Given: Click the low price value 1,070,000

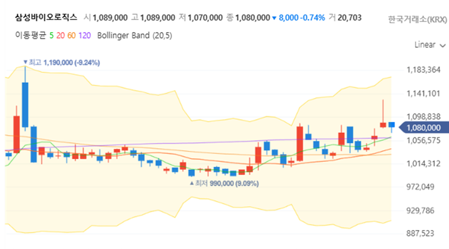Looking at the screenshot, I should (205, 18).
